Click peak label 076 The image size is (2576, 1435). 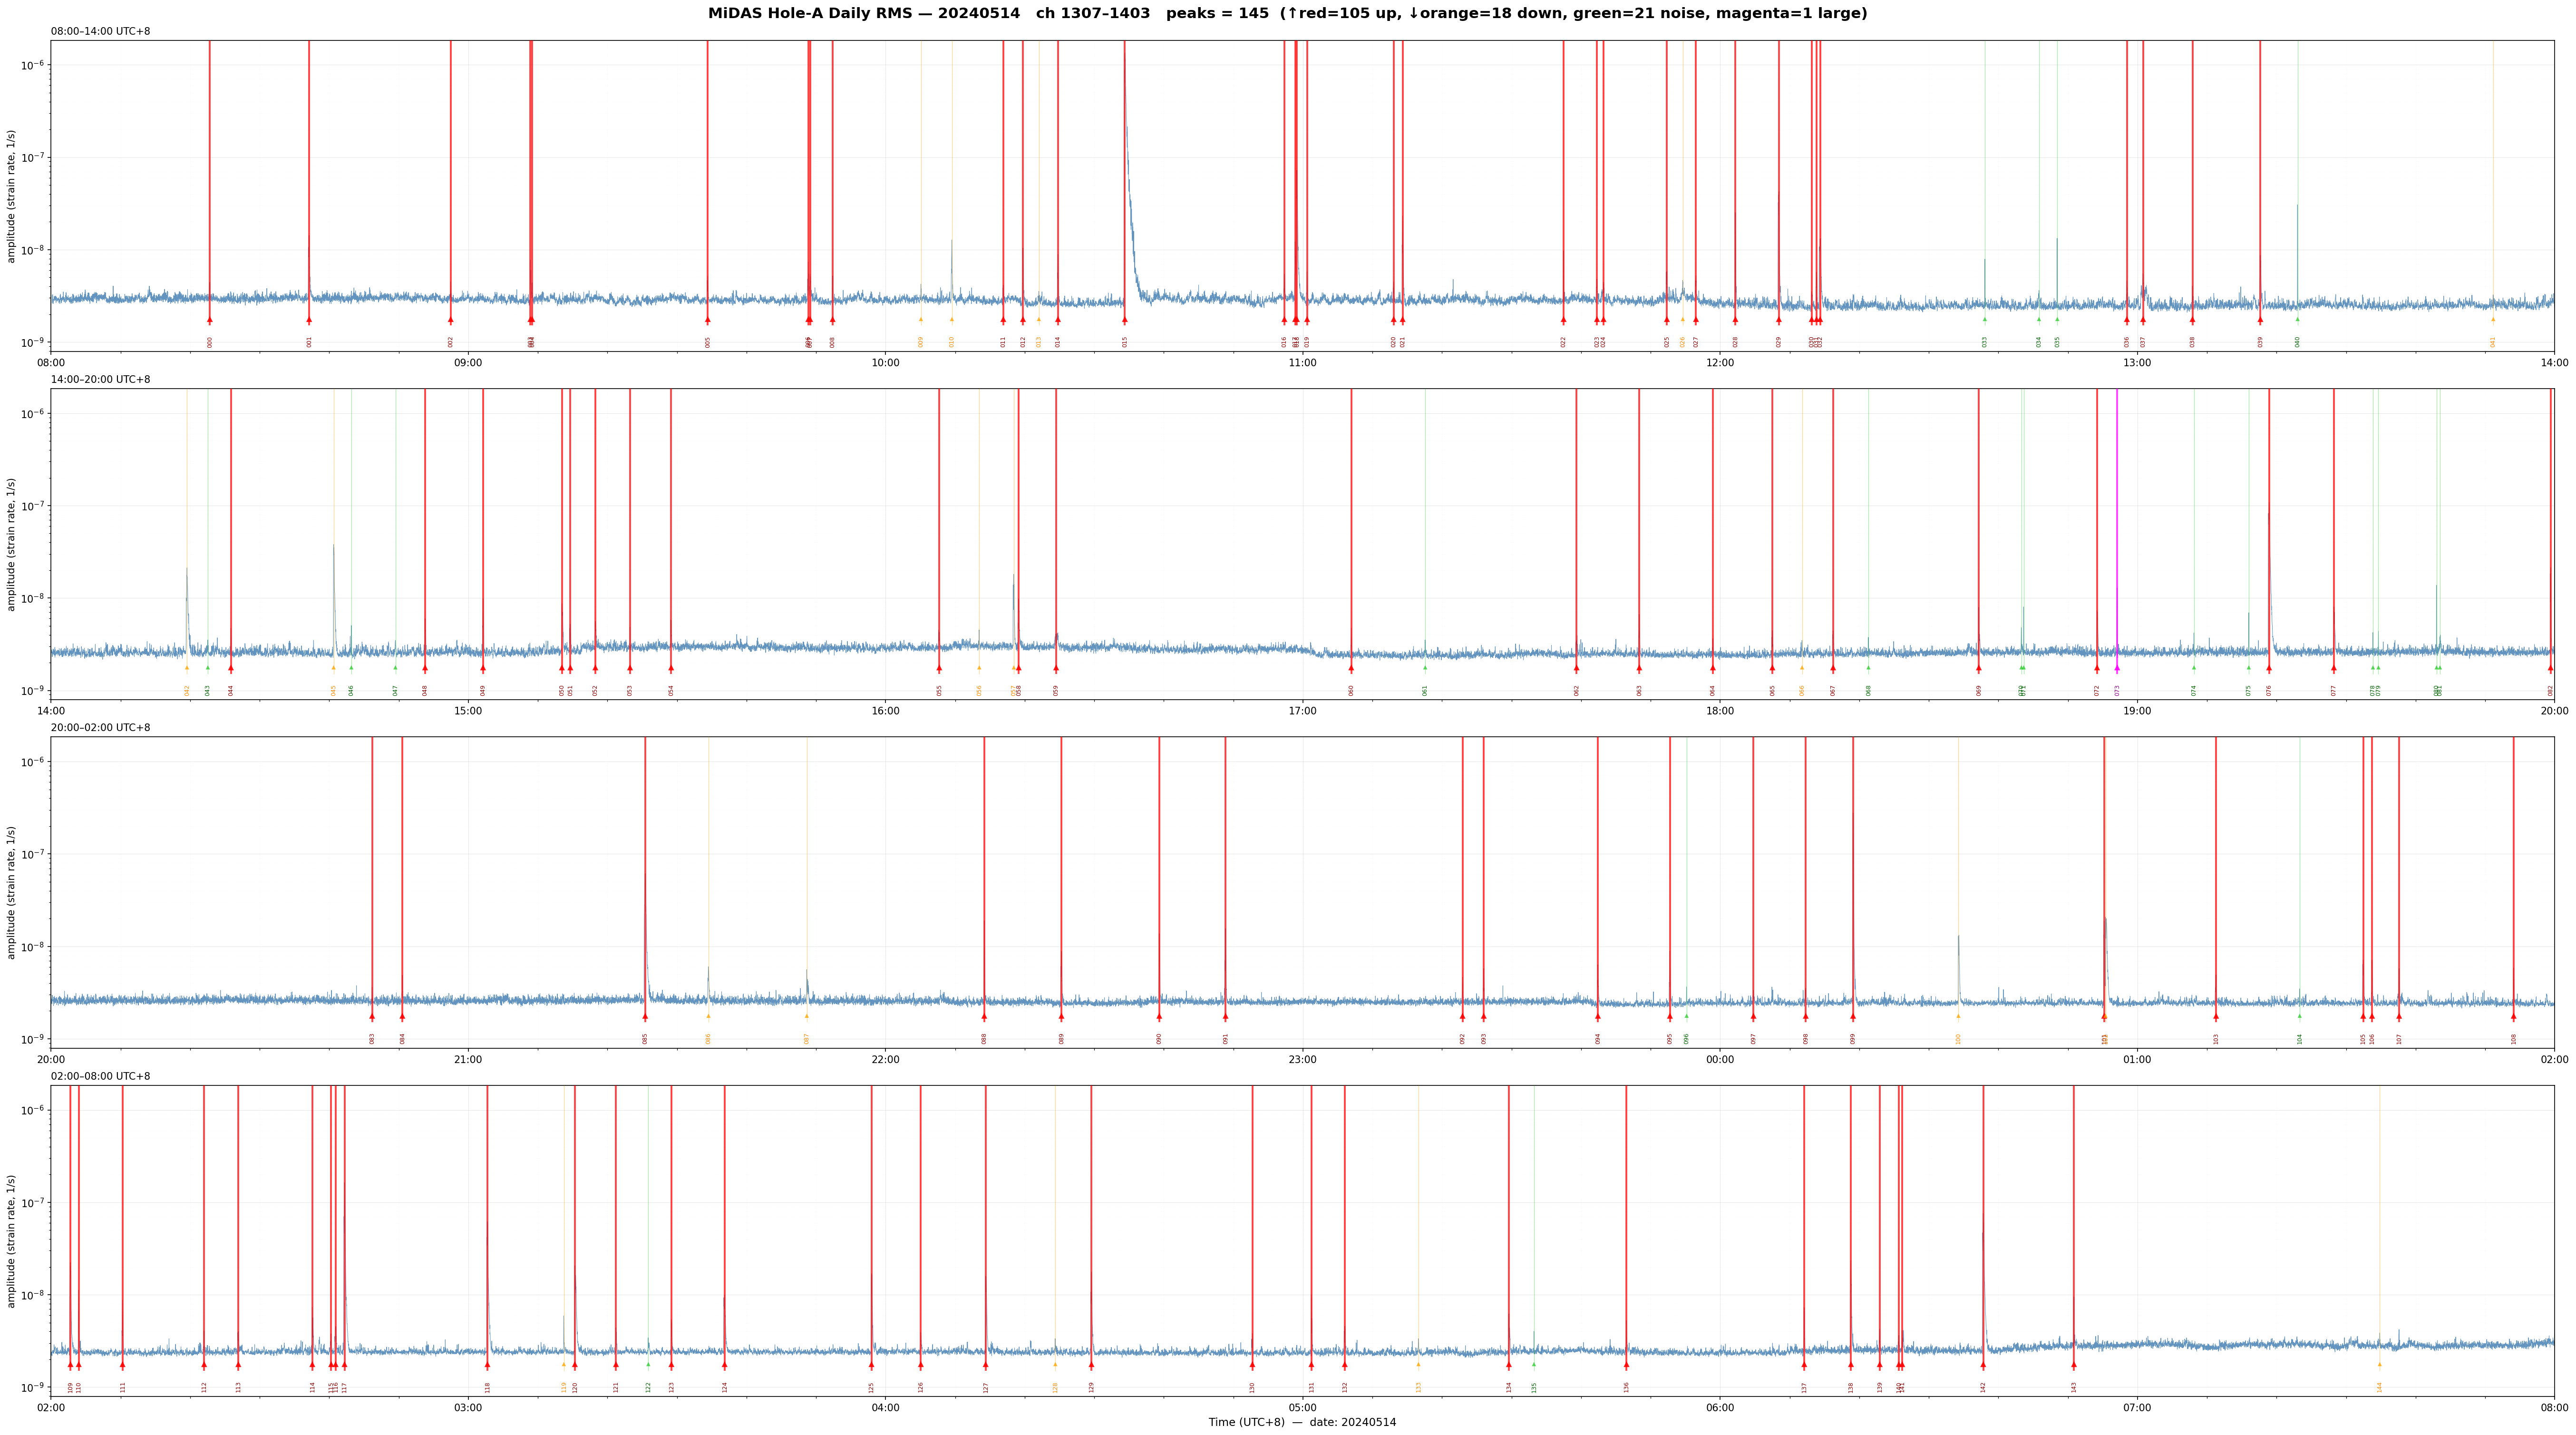[2269, 690]
